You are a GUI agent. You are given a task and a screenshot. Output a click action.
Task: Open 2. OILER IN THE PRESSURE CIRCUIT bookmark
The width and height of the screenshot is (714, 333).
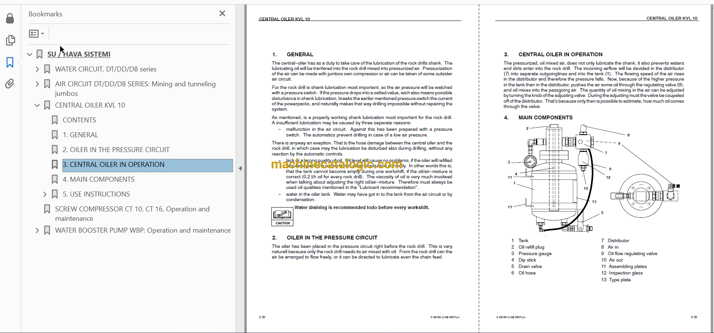coord(116,150)
